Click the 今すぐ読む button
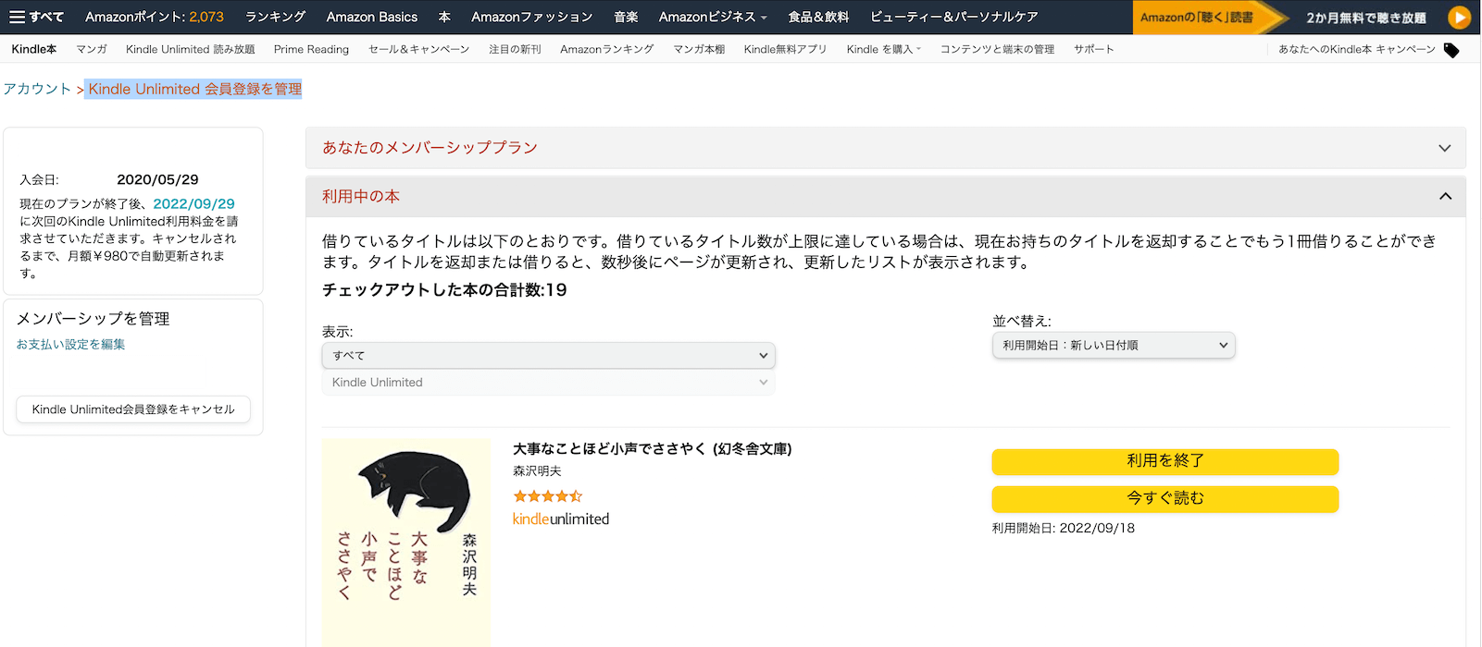Screen dimensions: 1482x647 click(x=1165, y=499)
